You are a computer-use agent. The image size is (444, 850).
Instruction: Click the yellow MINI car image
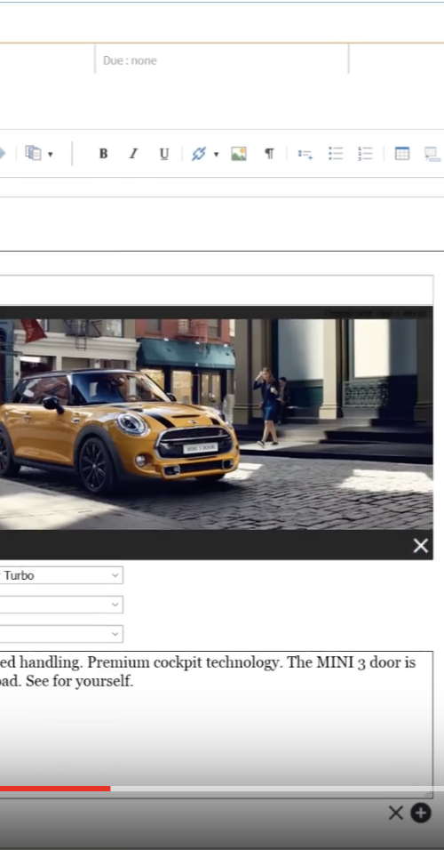pos(216,423)
